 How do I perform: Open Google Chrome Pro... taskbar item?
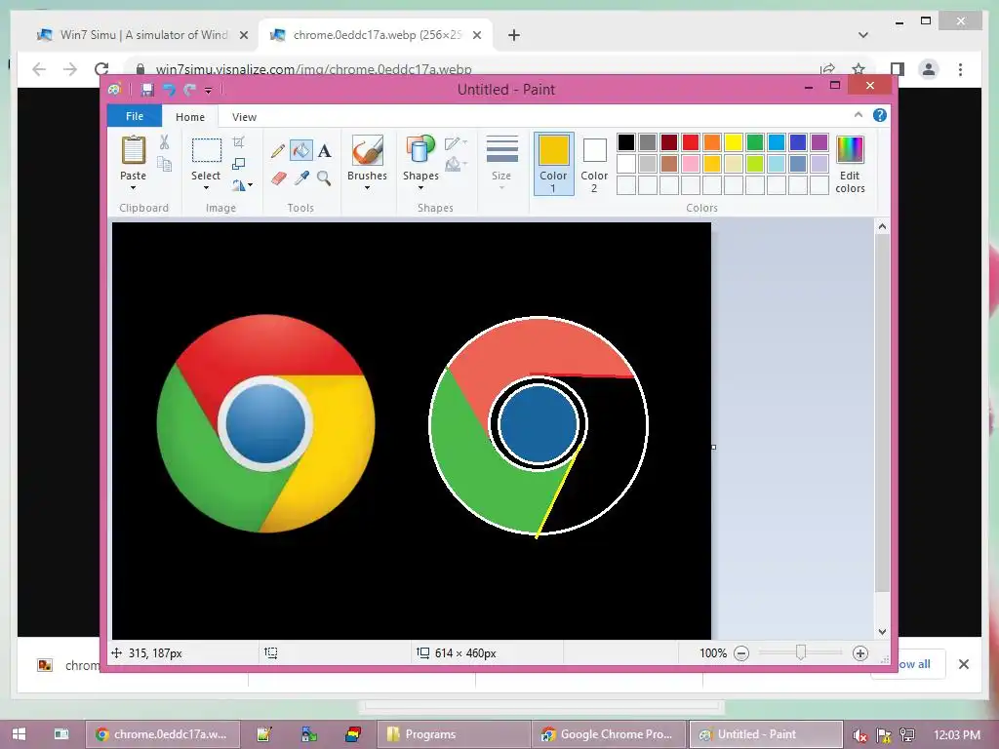tap(609, 734)
